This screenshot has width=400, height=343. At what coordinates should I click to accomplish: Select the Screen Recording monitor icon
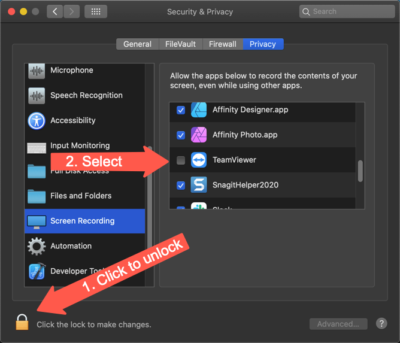coord(37,222)
